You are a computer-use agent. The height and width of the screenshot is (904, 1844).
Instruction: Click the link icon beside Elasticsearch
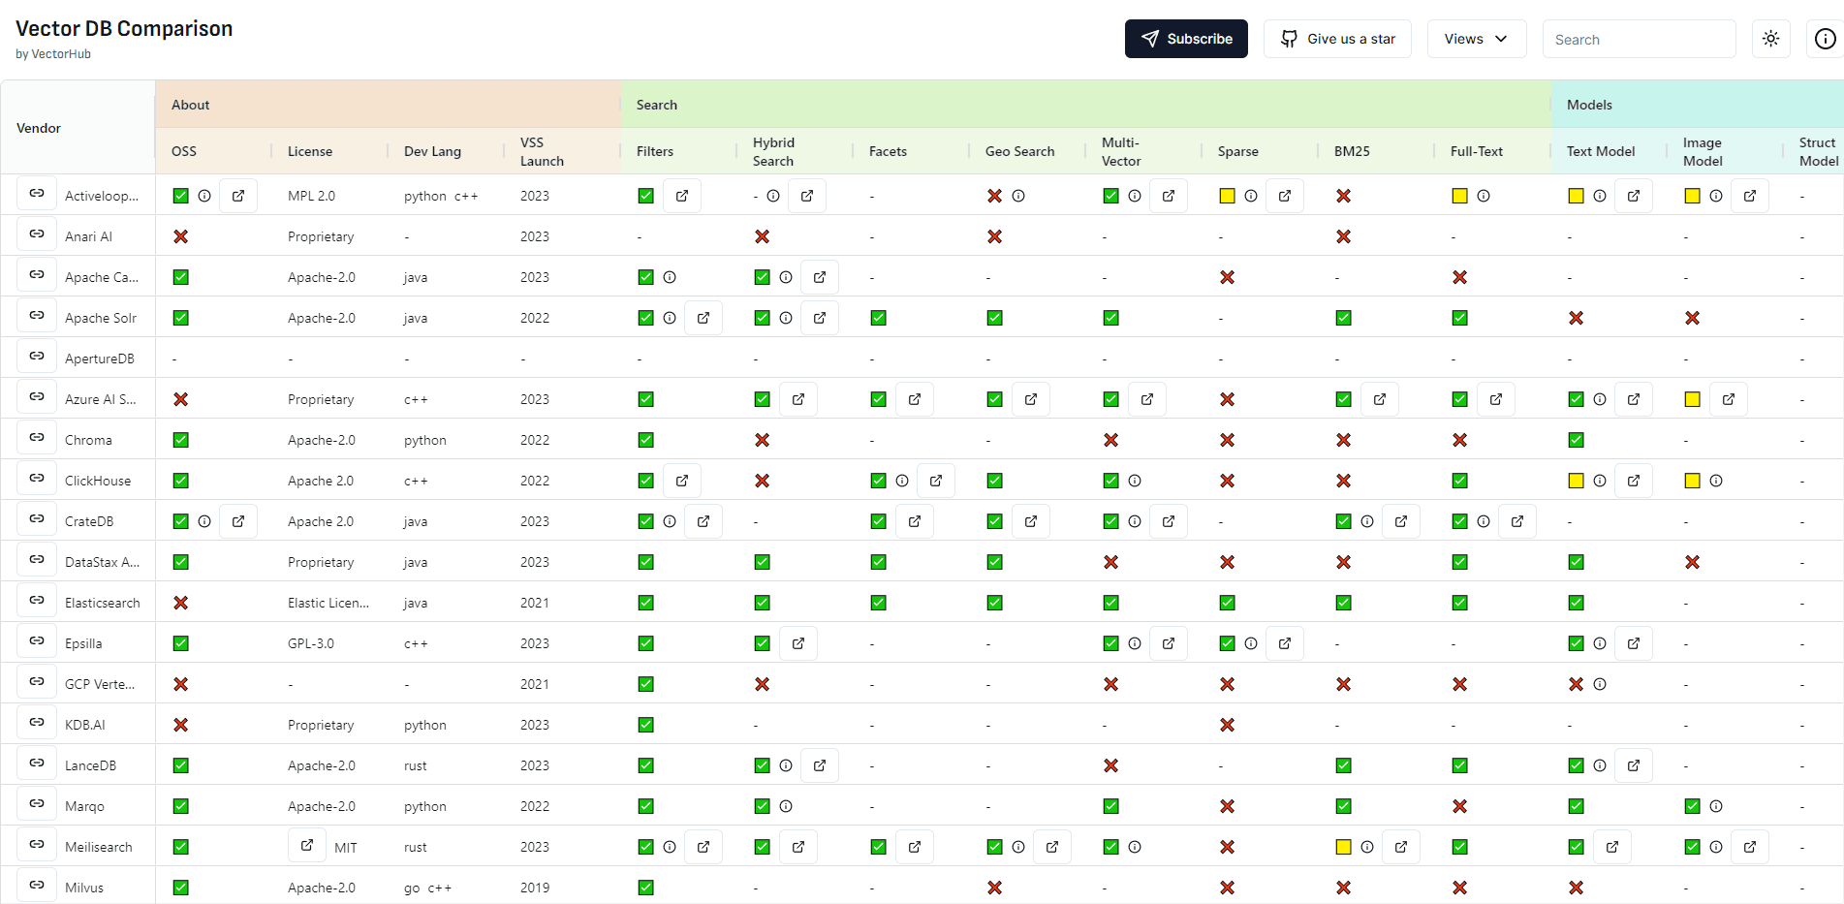pyautogui.click(x=36, y=600)
